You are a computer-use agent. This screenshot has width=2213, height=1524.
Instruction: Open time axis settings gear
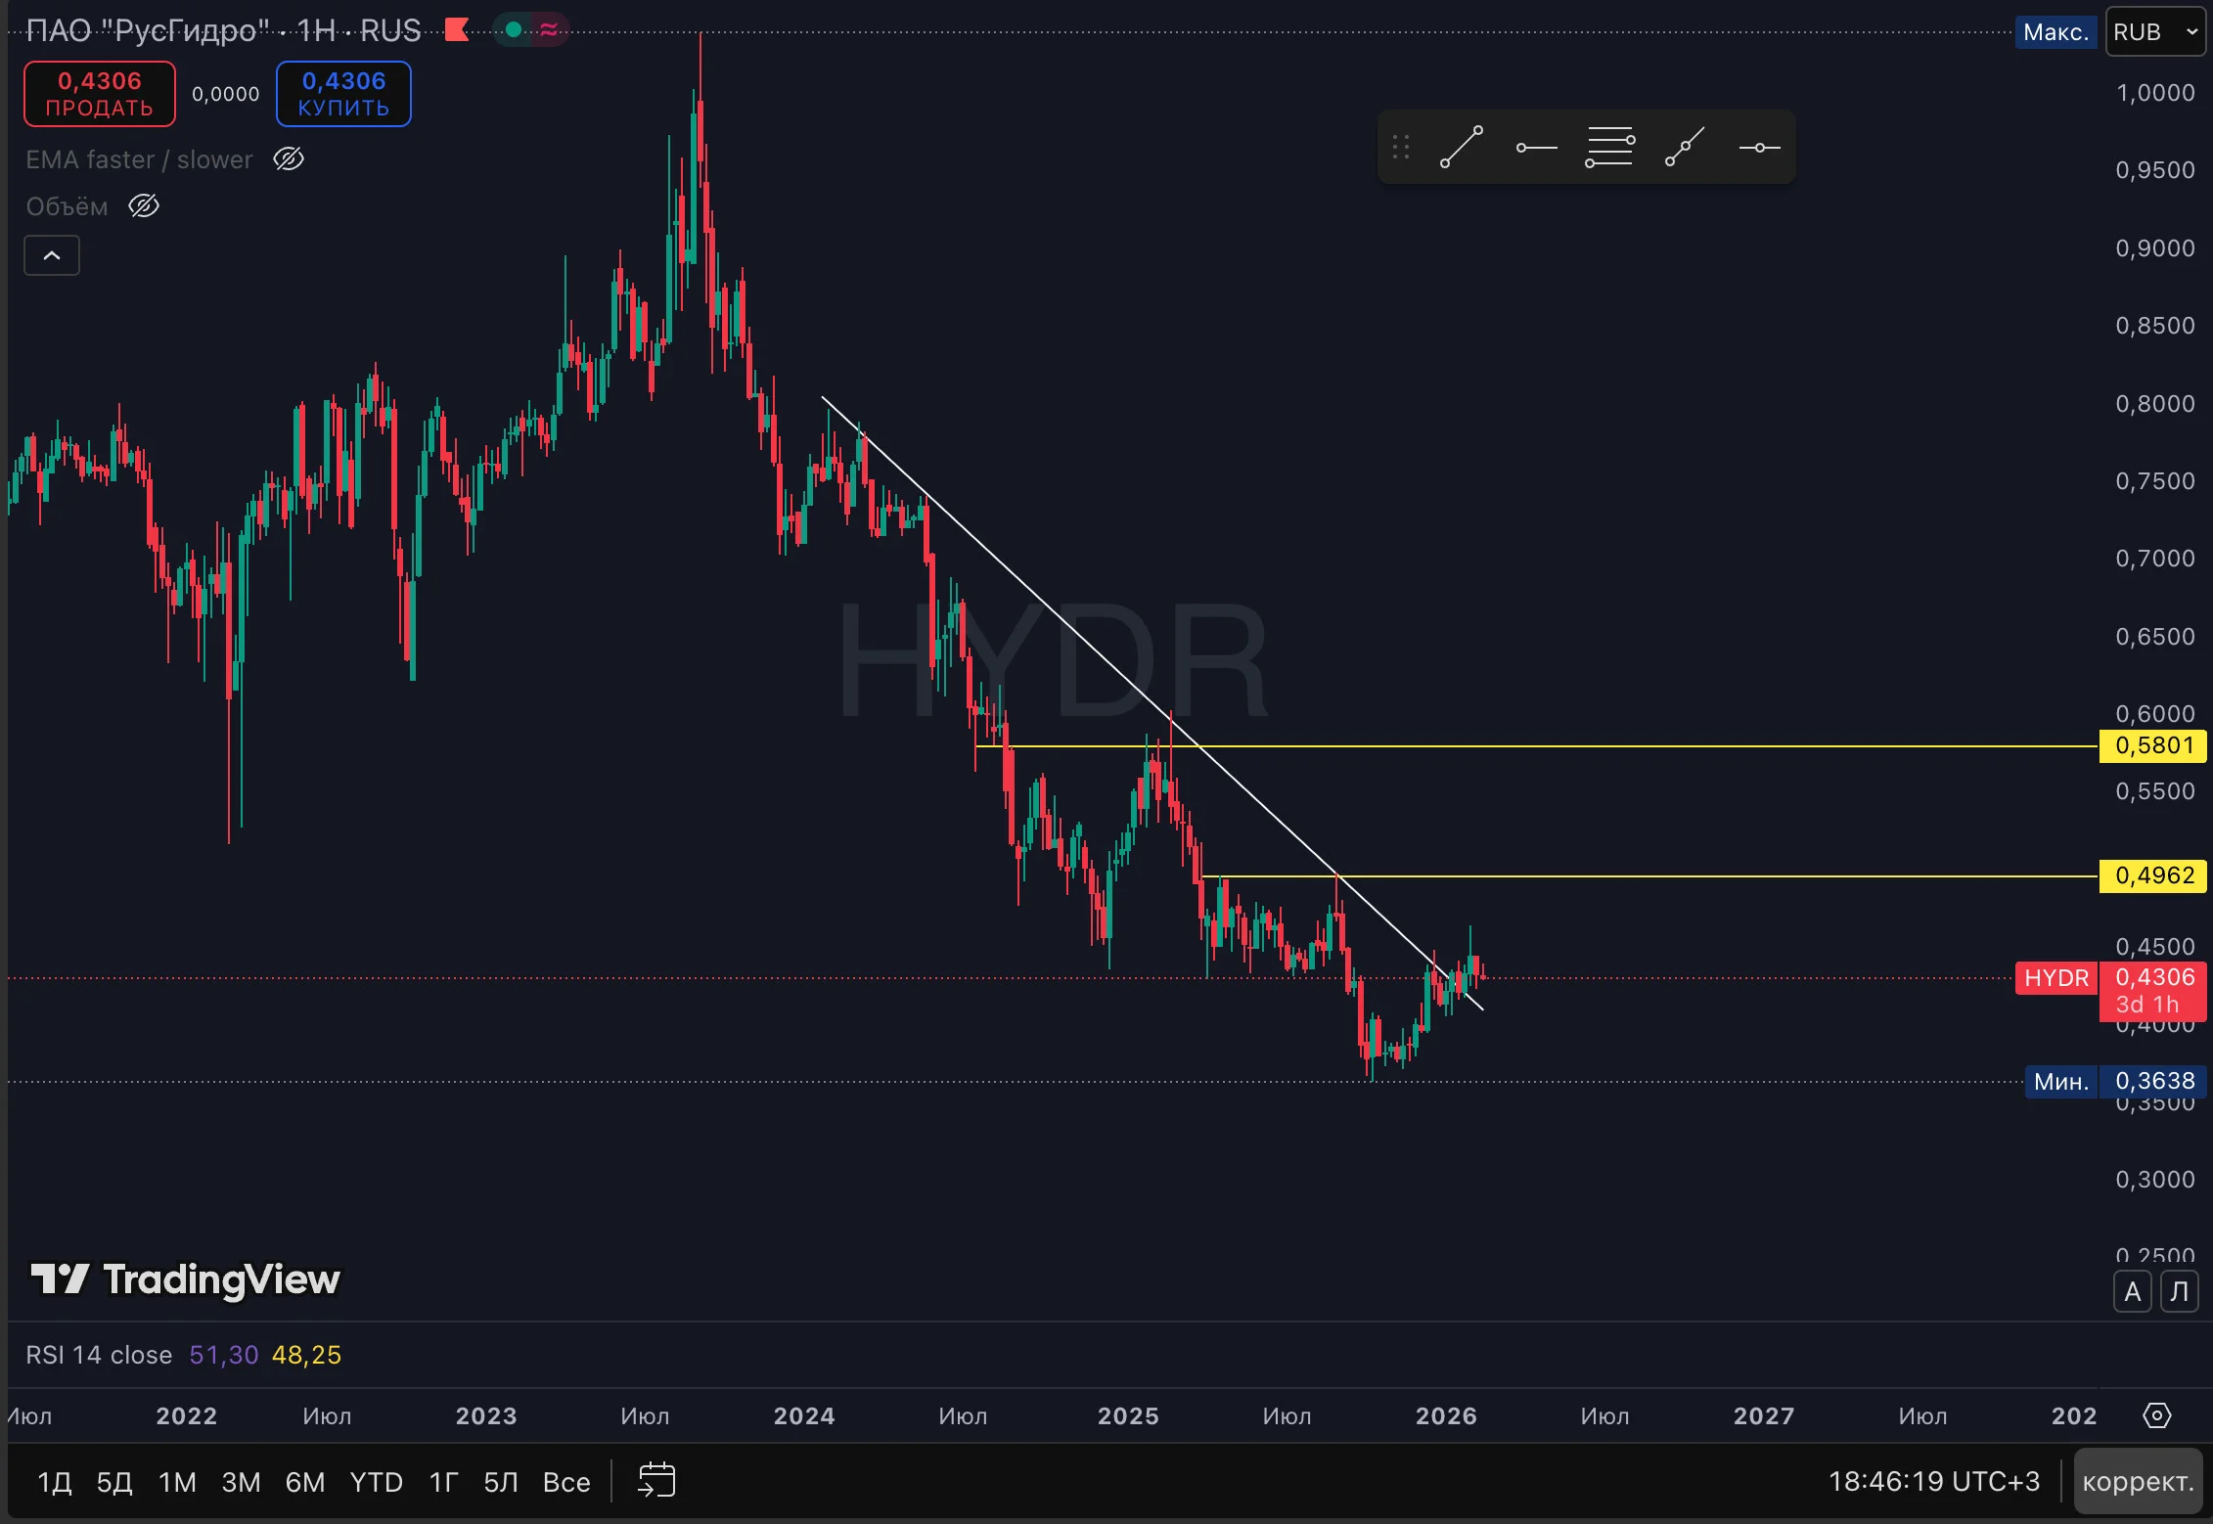tap(2157, 1415)
